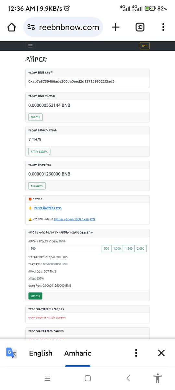Click the green withdraw button under BNB balance
175x390 pixels.
36,117
